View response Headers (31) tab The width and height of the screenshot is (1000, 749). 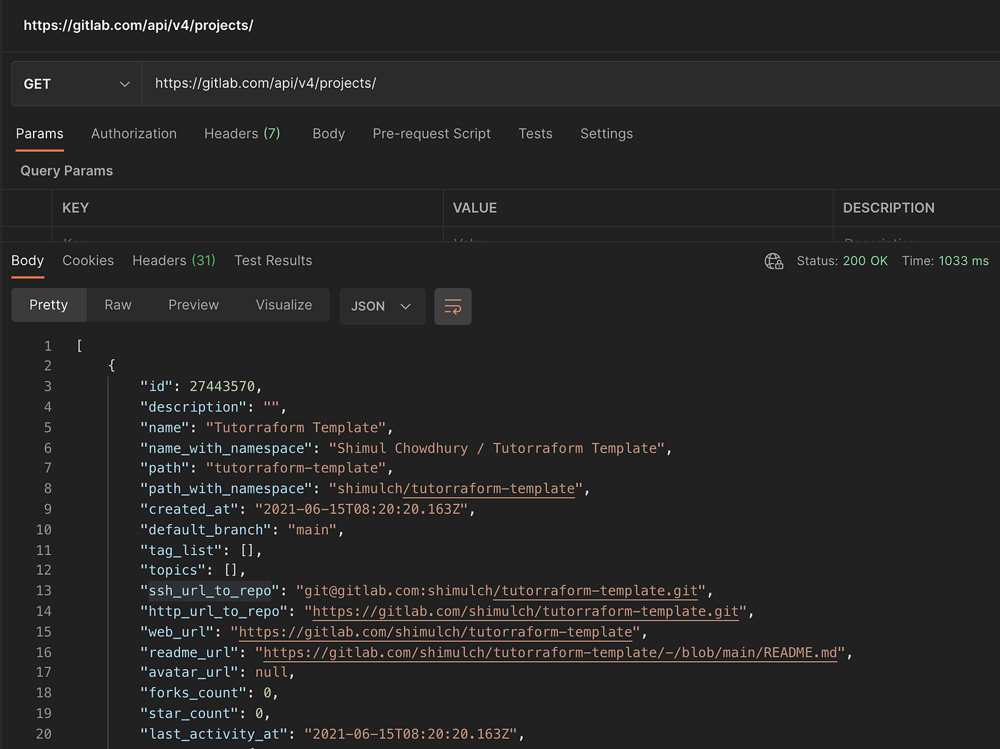click(x=174, y=261)
